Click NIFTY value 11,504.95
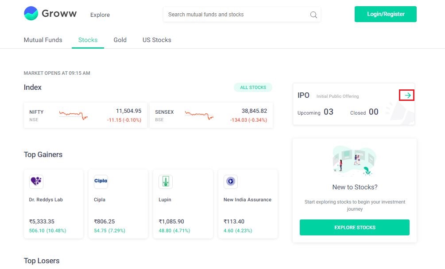The width and height of the screenshot is (445, 269). click(x=128, y=111)
